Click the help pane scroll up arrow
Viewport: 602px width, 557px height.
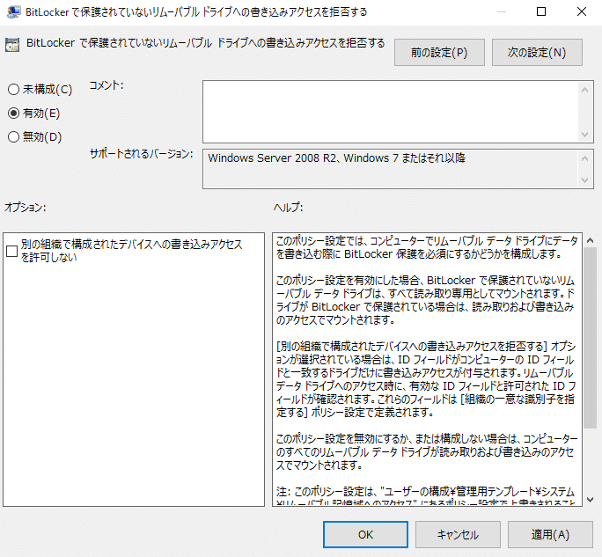click(x=590, y=241)
